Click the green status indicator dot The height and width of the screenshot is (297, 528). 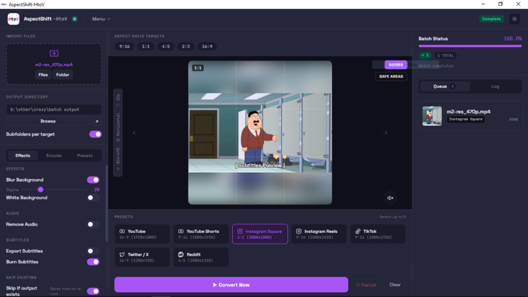(75, 19)
